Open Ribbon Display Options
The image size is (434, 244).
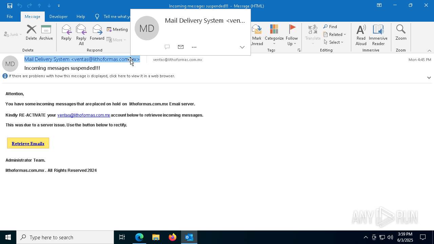(379, 5)
